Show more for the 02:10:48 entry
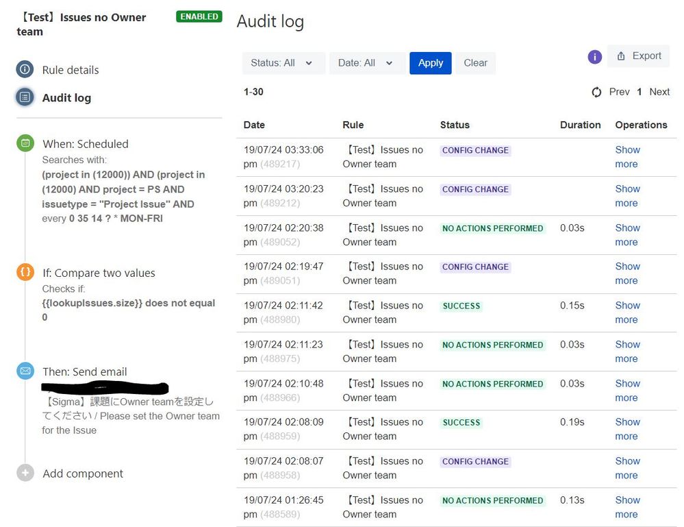Viewport: 684px width, 527px height. [627, 391]
